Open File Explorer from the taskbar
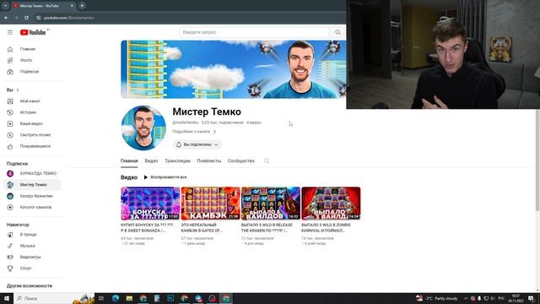540x304 pixels. (x=129, y=298)
